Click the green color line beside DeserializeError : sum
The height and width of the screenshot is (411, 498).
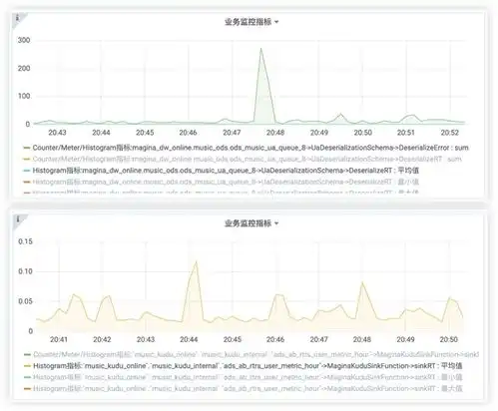coord(27,148)
